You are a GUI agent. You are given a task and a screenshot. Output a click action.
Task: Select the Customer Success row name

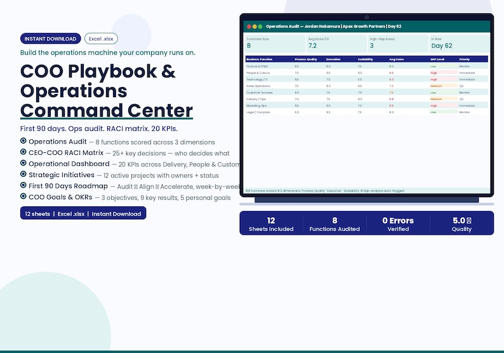tap(260, 93)
